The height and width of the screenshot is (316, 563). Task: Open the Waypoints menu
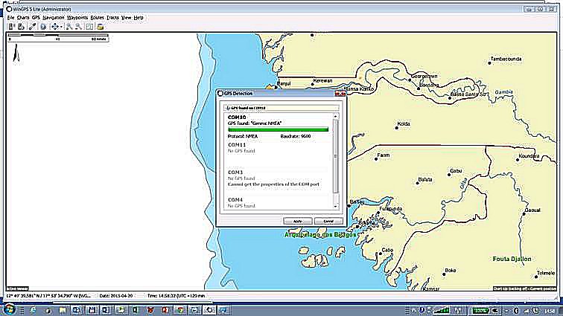[76, 16]
